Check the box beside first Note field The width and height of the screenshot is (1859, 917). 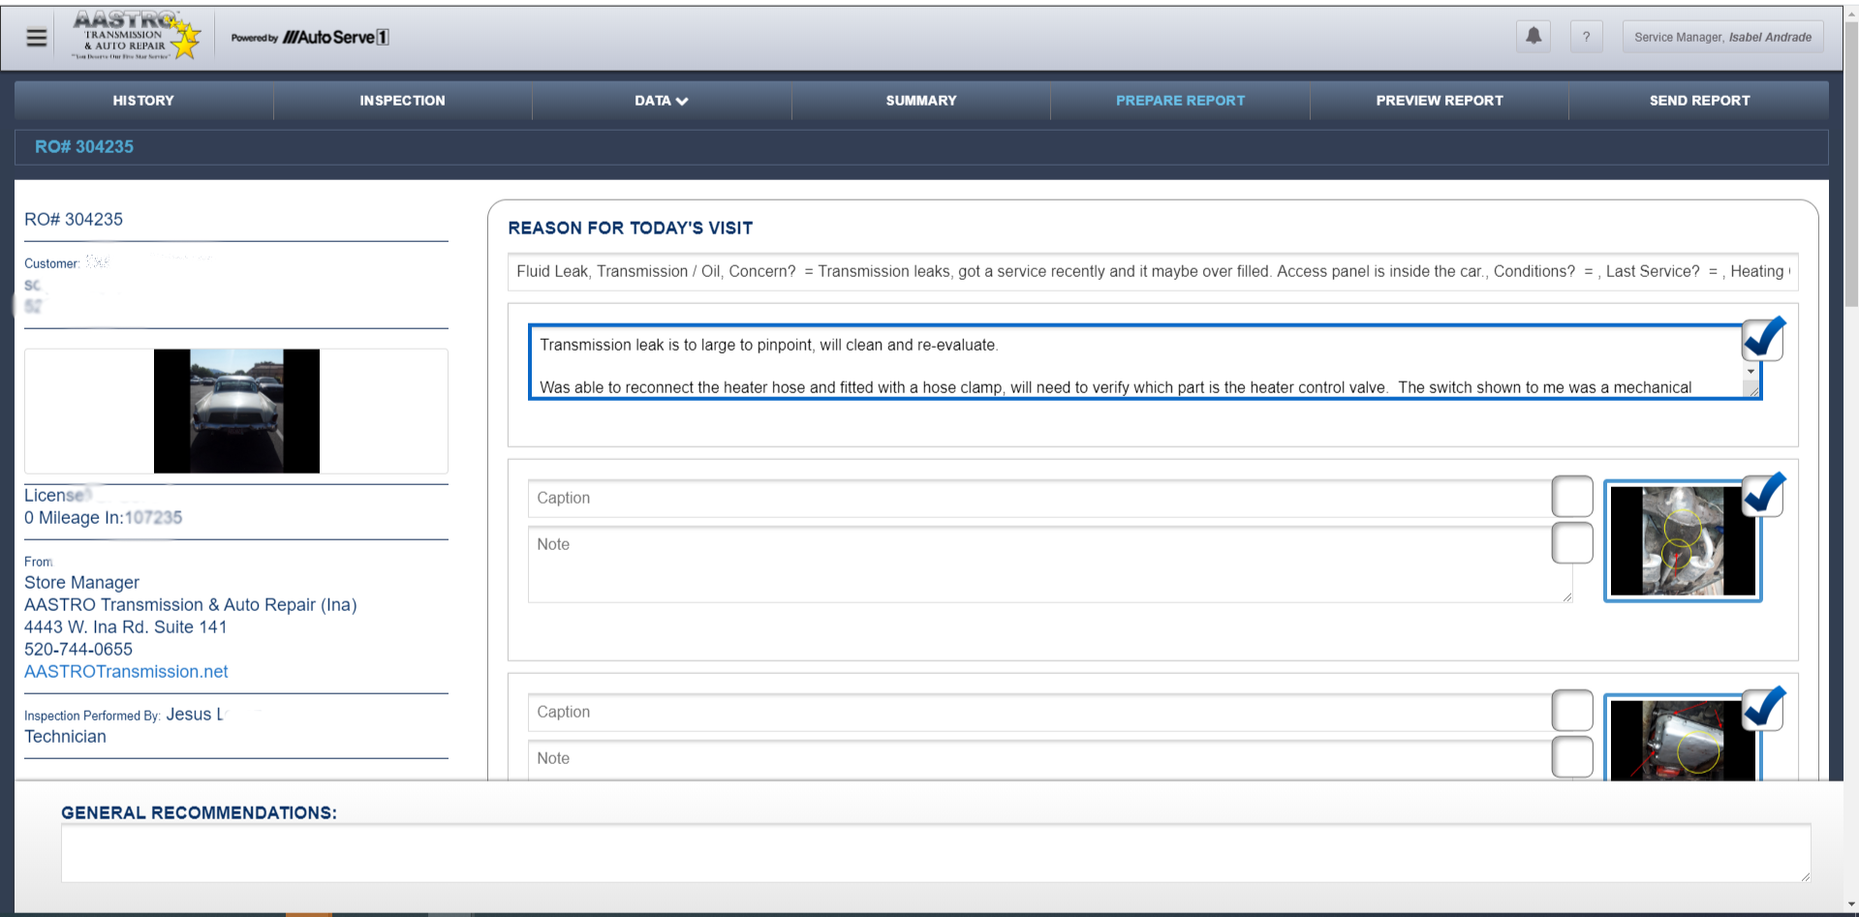[1571, 543]
